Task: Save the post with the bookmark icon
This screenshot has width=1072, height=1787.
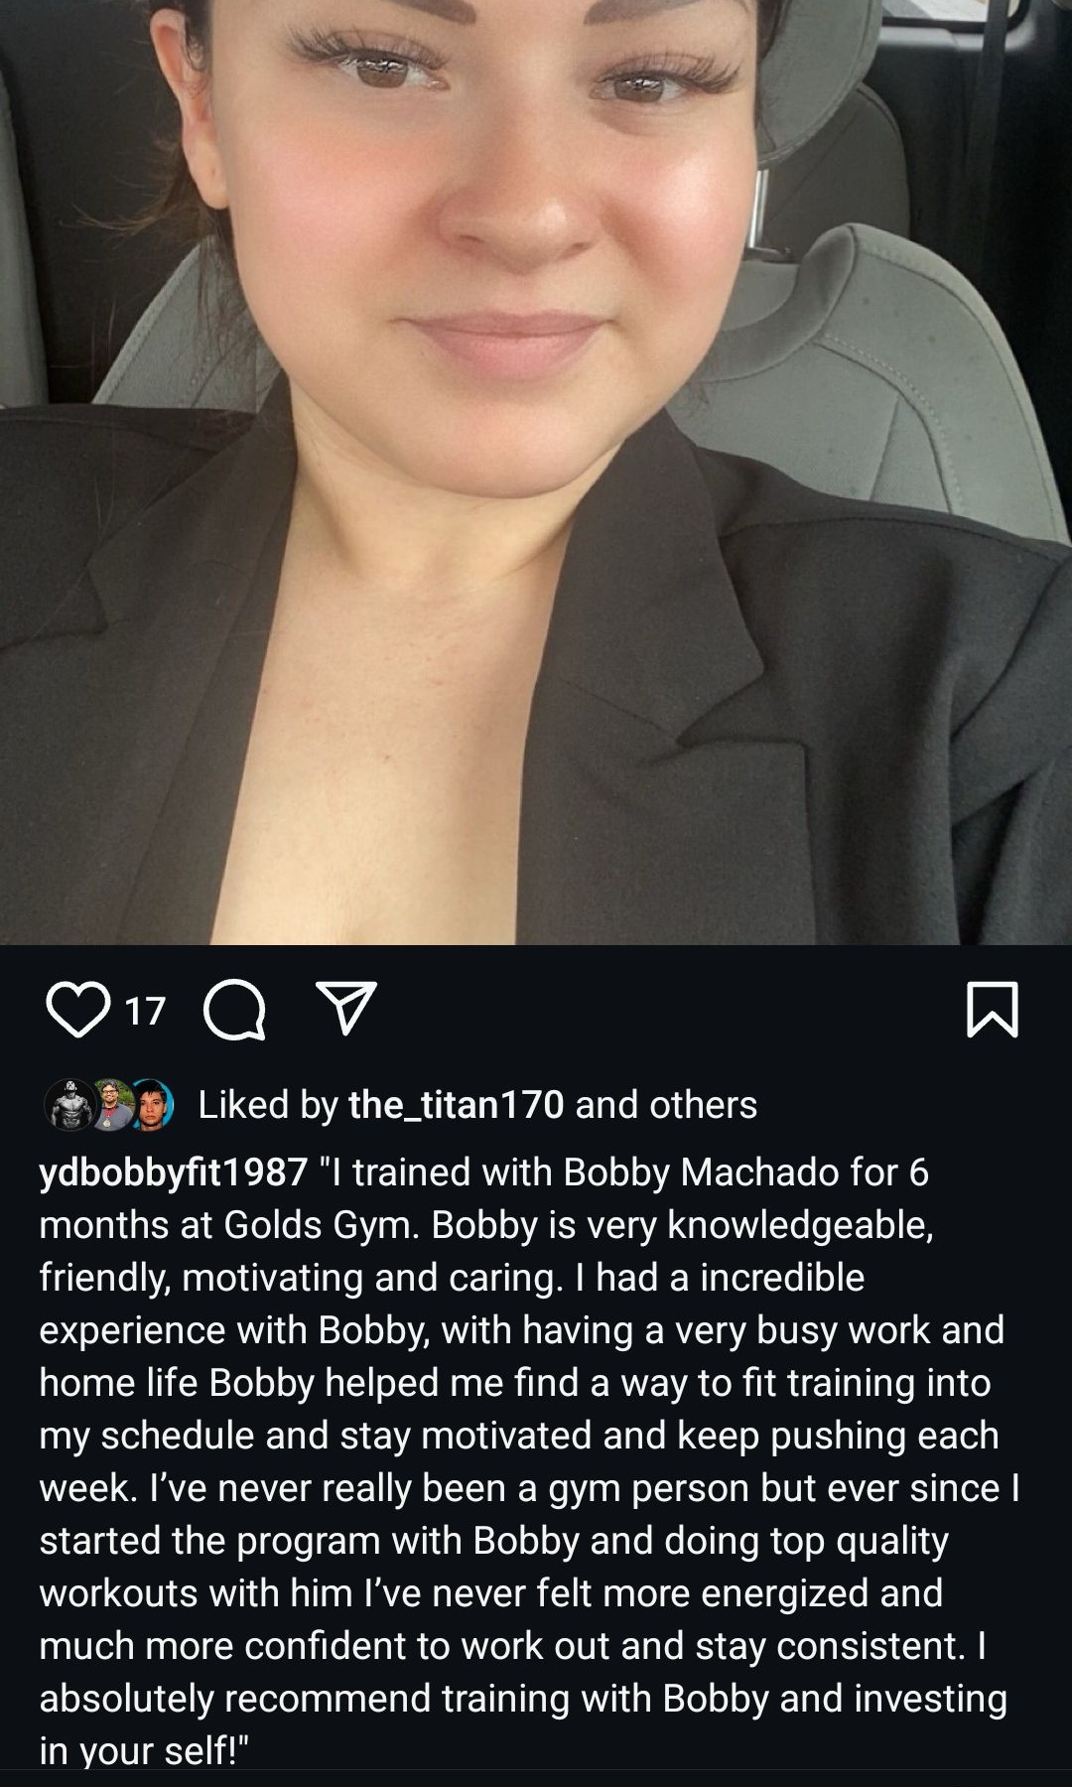Action: pyautogui.click(x=992, y=1010)
